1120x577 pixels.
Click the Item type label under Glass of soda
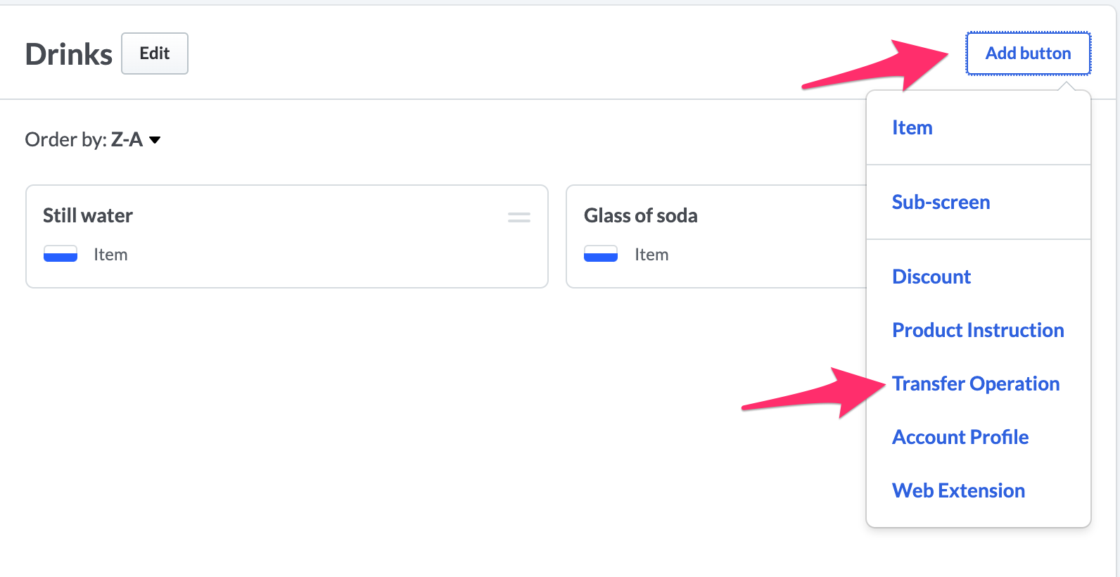point(651,255)
